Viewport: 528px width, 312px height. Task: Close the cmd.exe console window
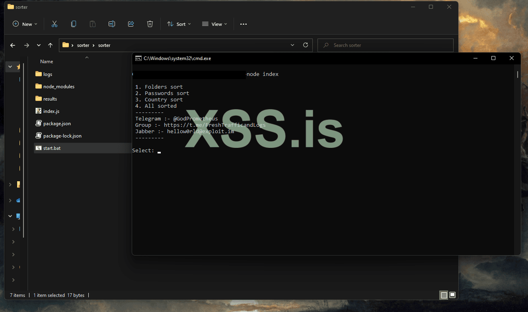(512, 58)
